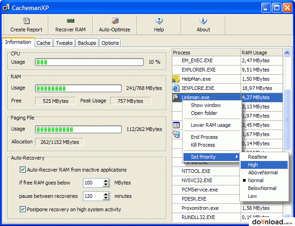This screenshot has height=226, width=295.
Task: Click the Help question mark icon
Action: click(159, 21)
